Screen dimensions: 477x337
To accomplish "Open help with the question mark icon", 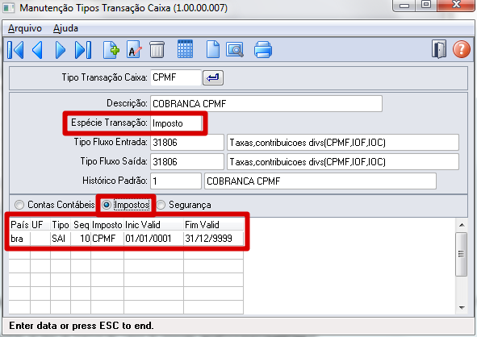I will (x=462, y=49).
